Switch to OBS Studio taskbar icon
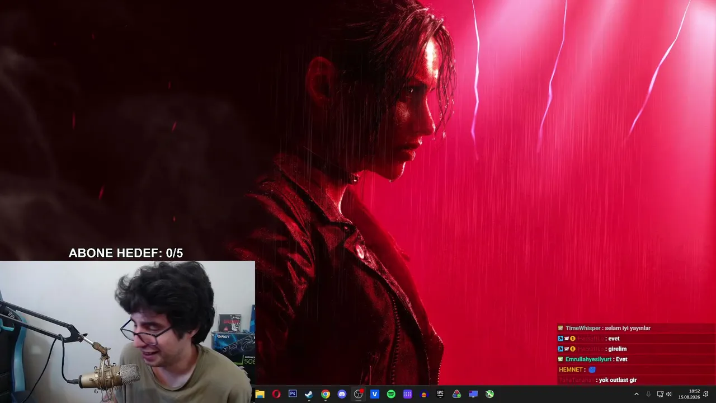 (x=359, y=394)
